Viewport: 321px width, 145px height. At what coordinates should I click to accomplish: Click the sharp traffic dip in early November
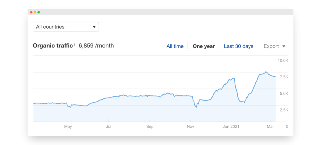(x=196, y=107)
